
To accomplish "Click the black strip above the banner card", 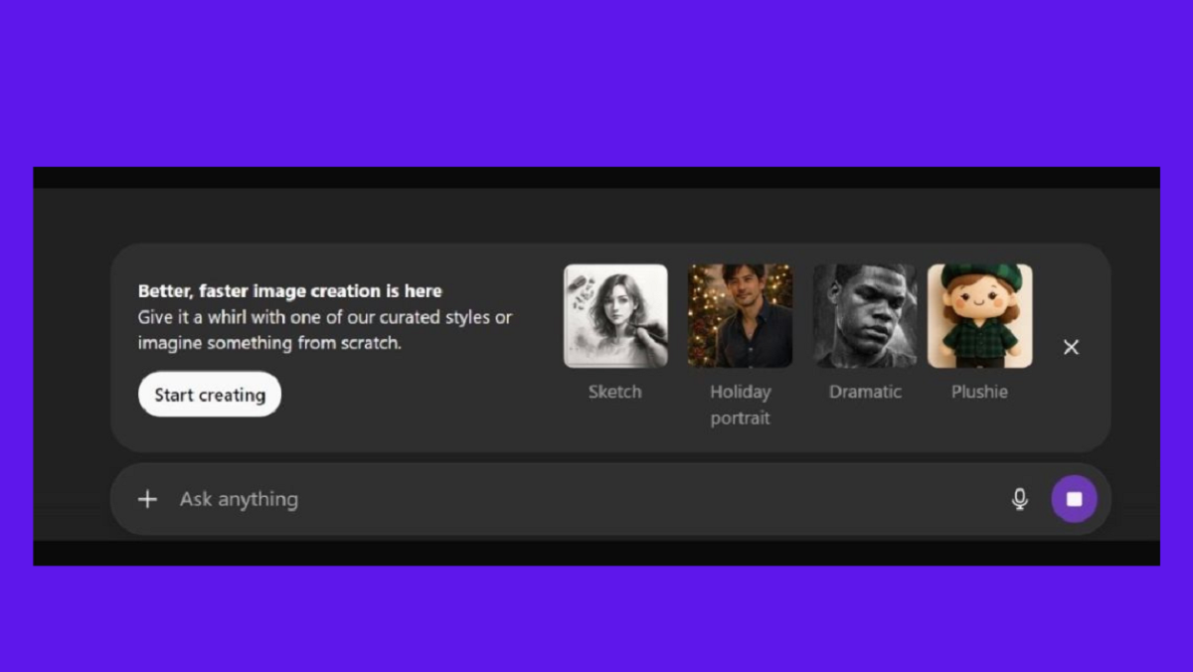I will 596,177.
